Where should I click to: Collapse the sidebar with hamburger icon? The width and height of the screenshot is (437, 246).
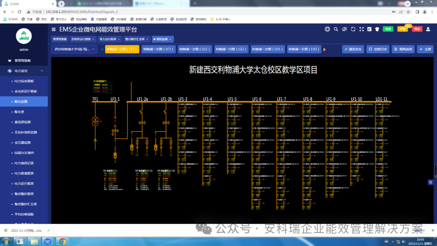(53, 29)
